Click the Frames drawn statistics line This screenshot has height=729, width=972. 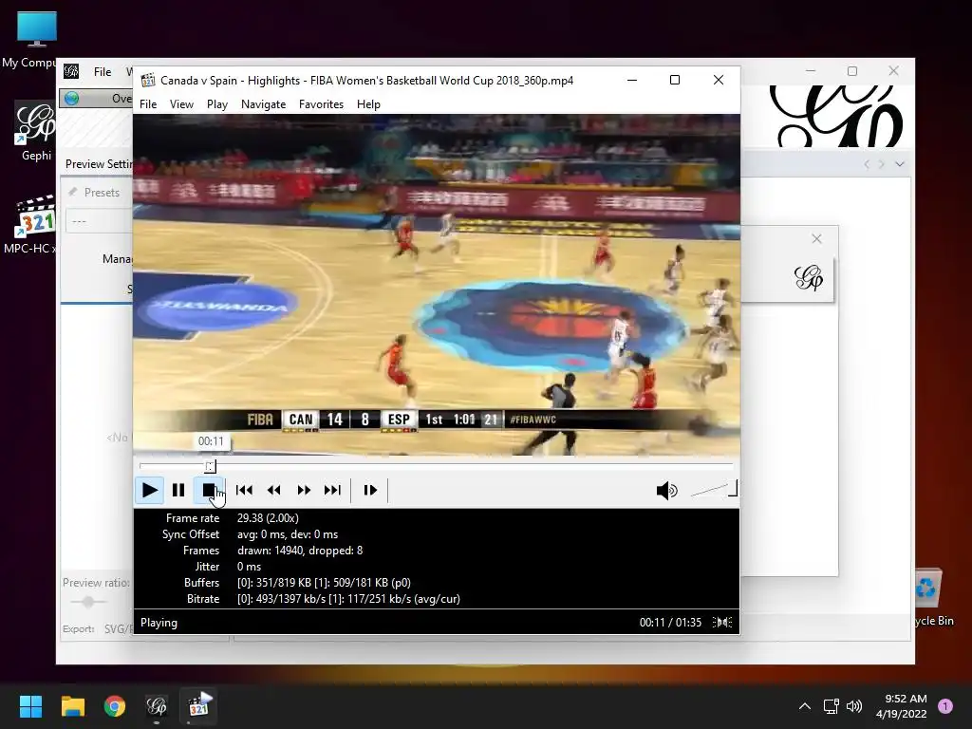coord(300,551)
